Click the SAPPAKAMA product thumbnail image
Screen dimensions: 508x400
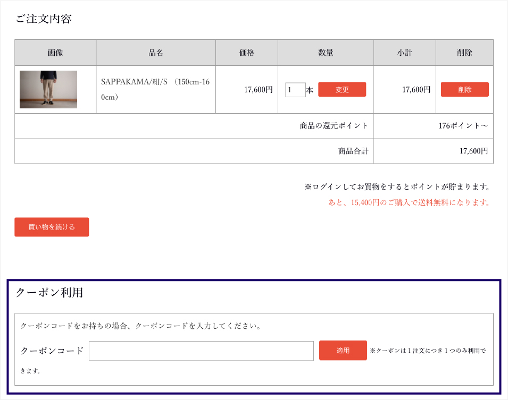point(48,89)
